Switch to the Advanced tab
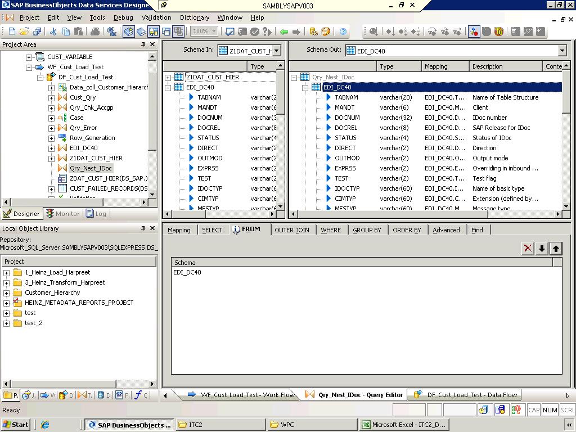Image resolution: width=576 pixels, height=432 pixels. pyautogui.click(x=446, y=230)
